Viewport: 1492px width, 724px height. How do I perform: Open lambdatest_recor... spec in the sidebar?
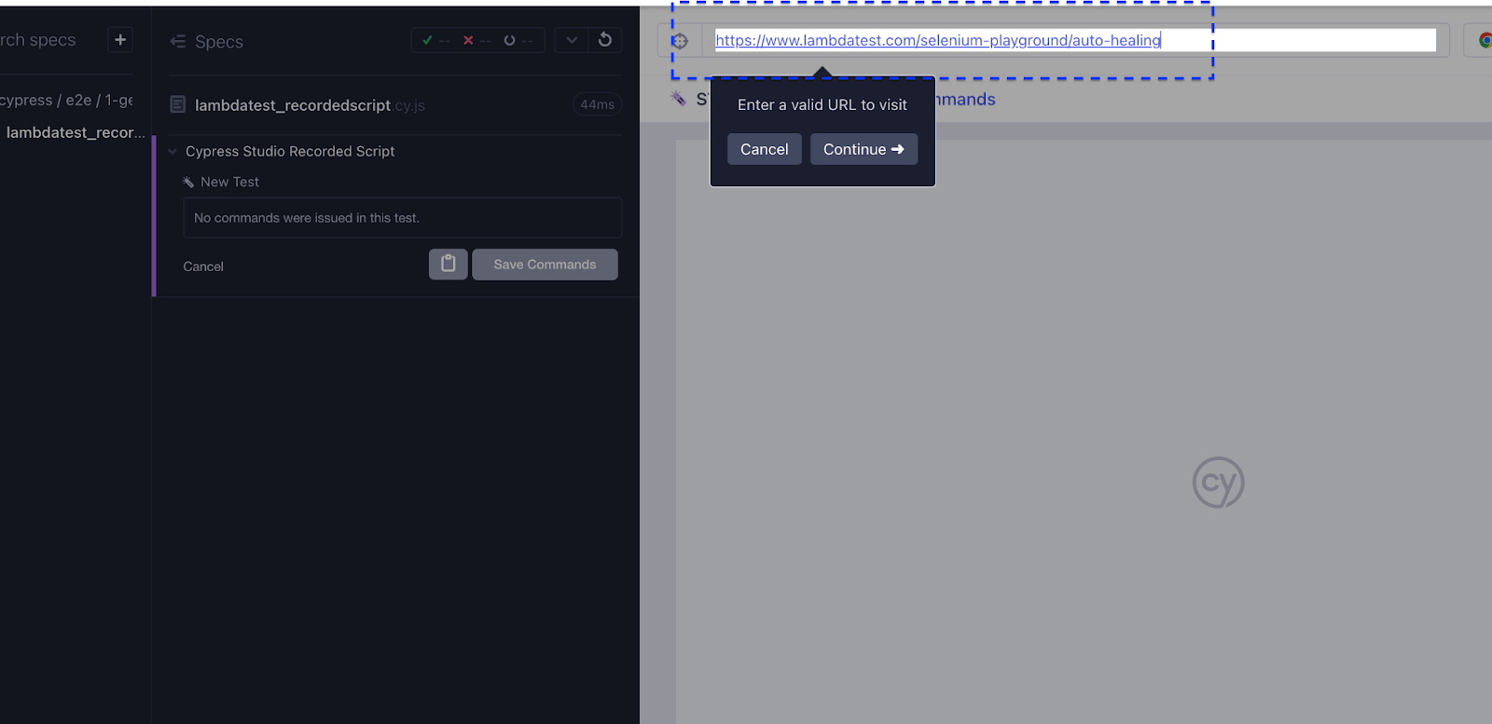pyautogui.click(x=75, y=132)
